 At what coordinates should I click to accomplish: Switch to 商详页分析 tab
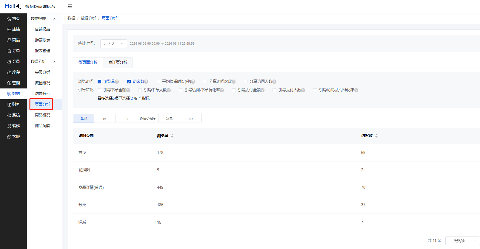[x=118, y=62]
